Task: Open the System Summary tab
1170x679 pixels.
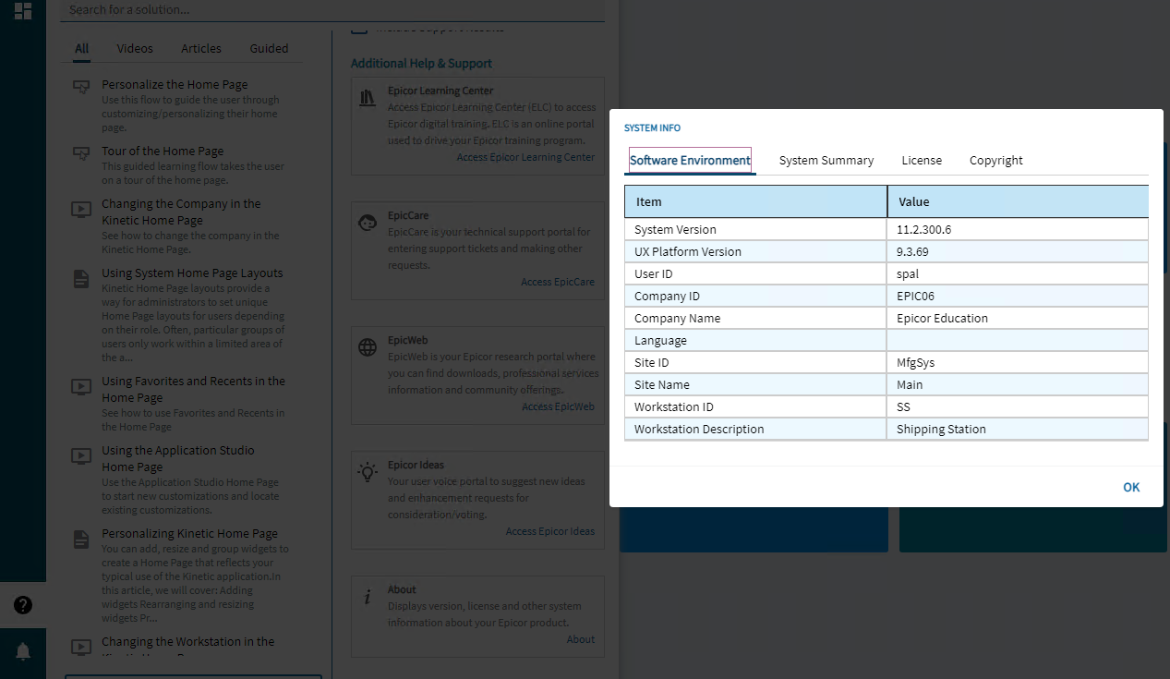Action: pyautogui.click(x=826, y=160)
